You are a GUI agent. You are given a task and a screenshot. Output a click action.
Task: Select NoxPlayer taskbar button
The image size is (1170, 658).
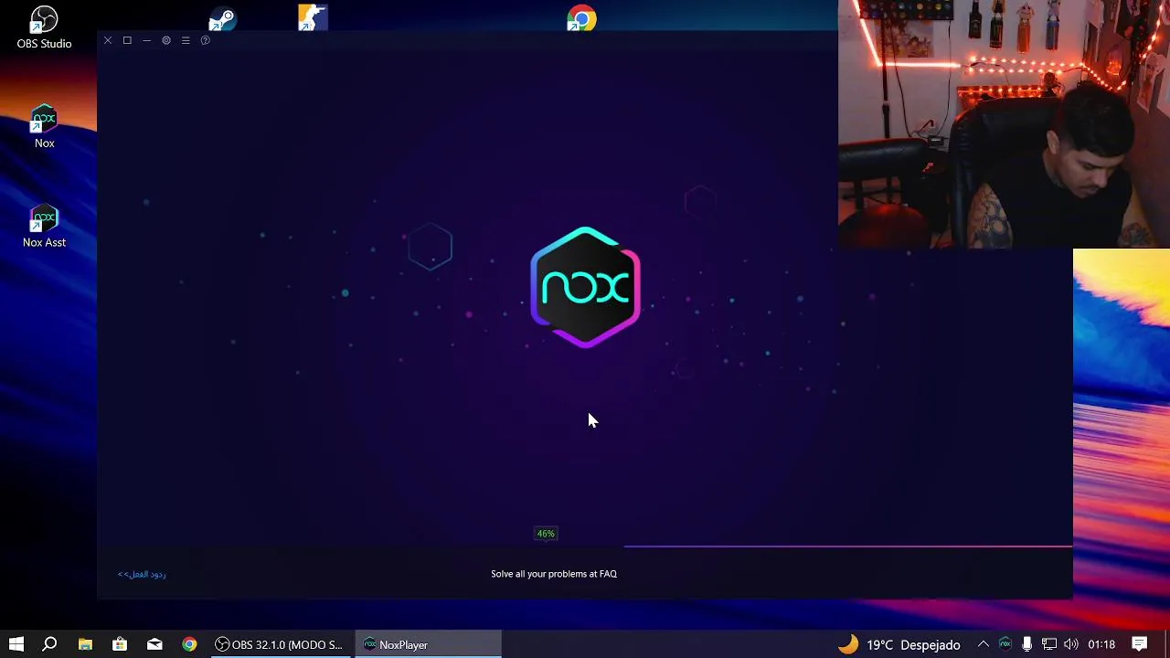click(428, 644)
